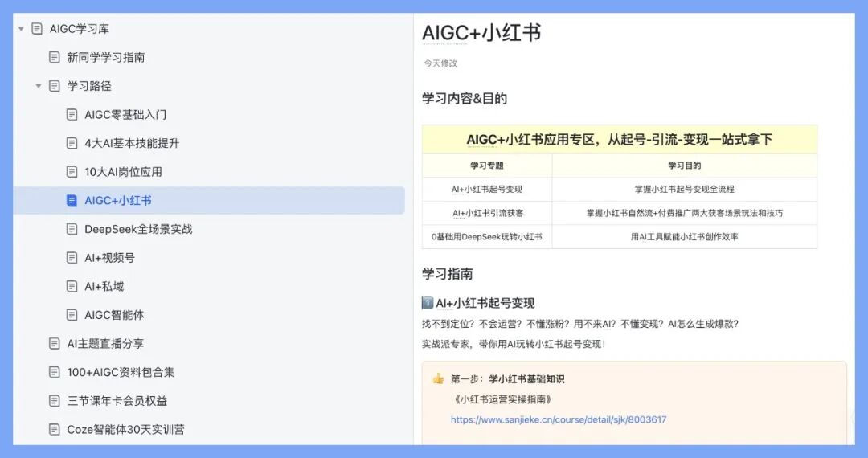This screenshot has width=868, height=458.
Task: Click the document icon beside Coze智能体30天实训营
Action: (55, 429)
